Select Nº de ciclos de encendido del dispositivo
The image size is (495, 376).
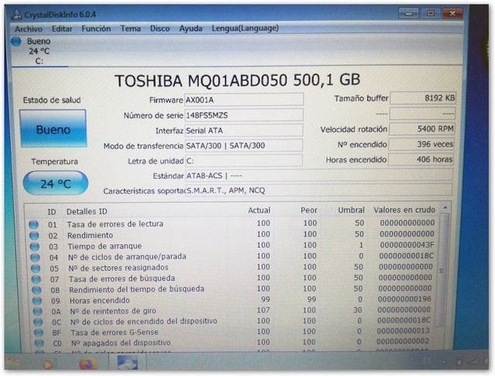(144, 321)
